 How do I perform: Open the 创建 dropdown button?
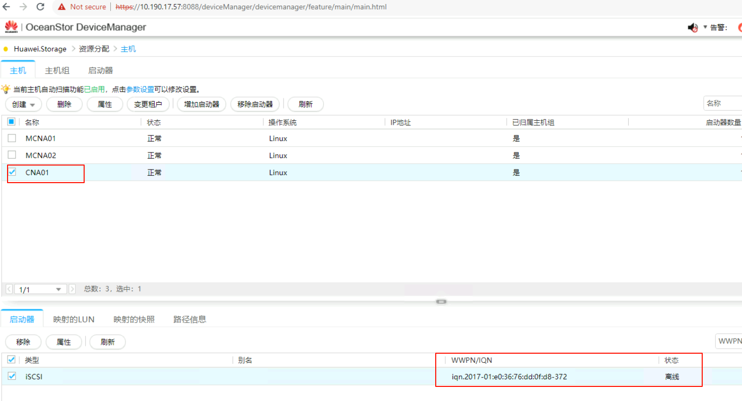point(23,105)
